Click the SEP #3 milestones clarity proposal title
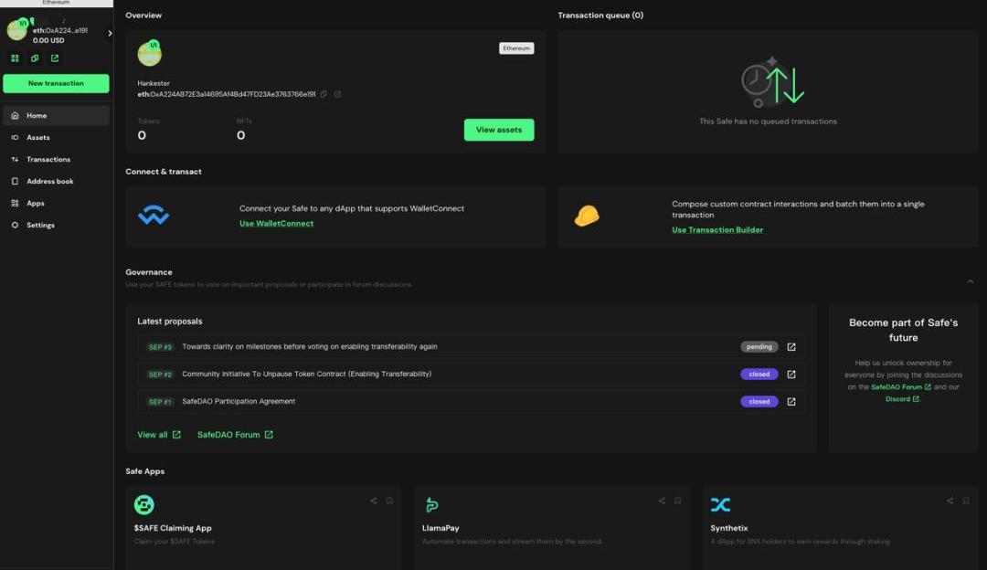 click(x=310, y=346)
